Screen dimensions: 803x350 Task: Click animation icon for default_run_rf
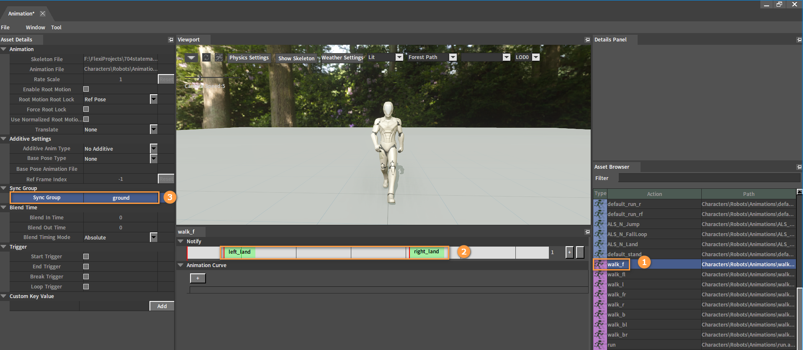pyautogui.click(x=600, y=214)
